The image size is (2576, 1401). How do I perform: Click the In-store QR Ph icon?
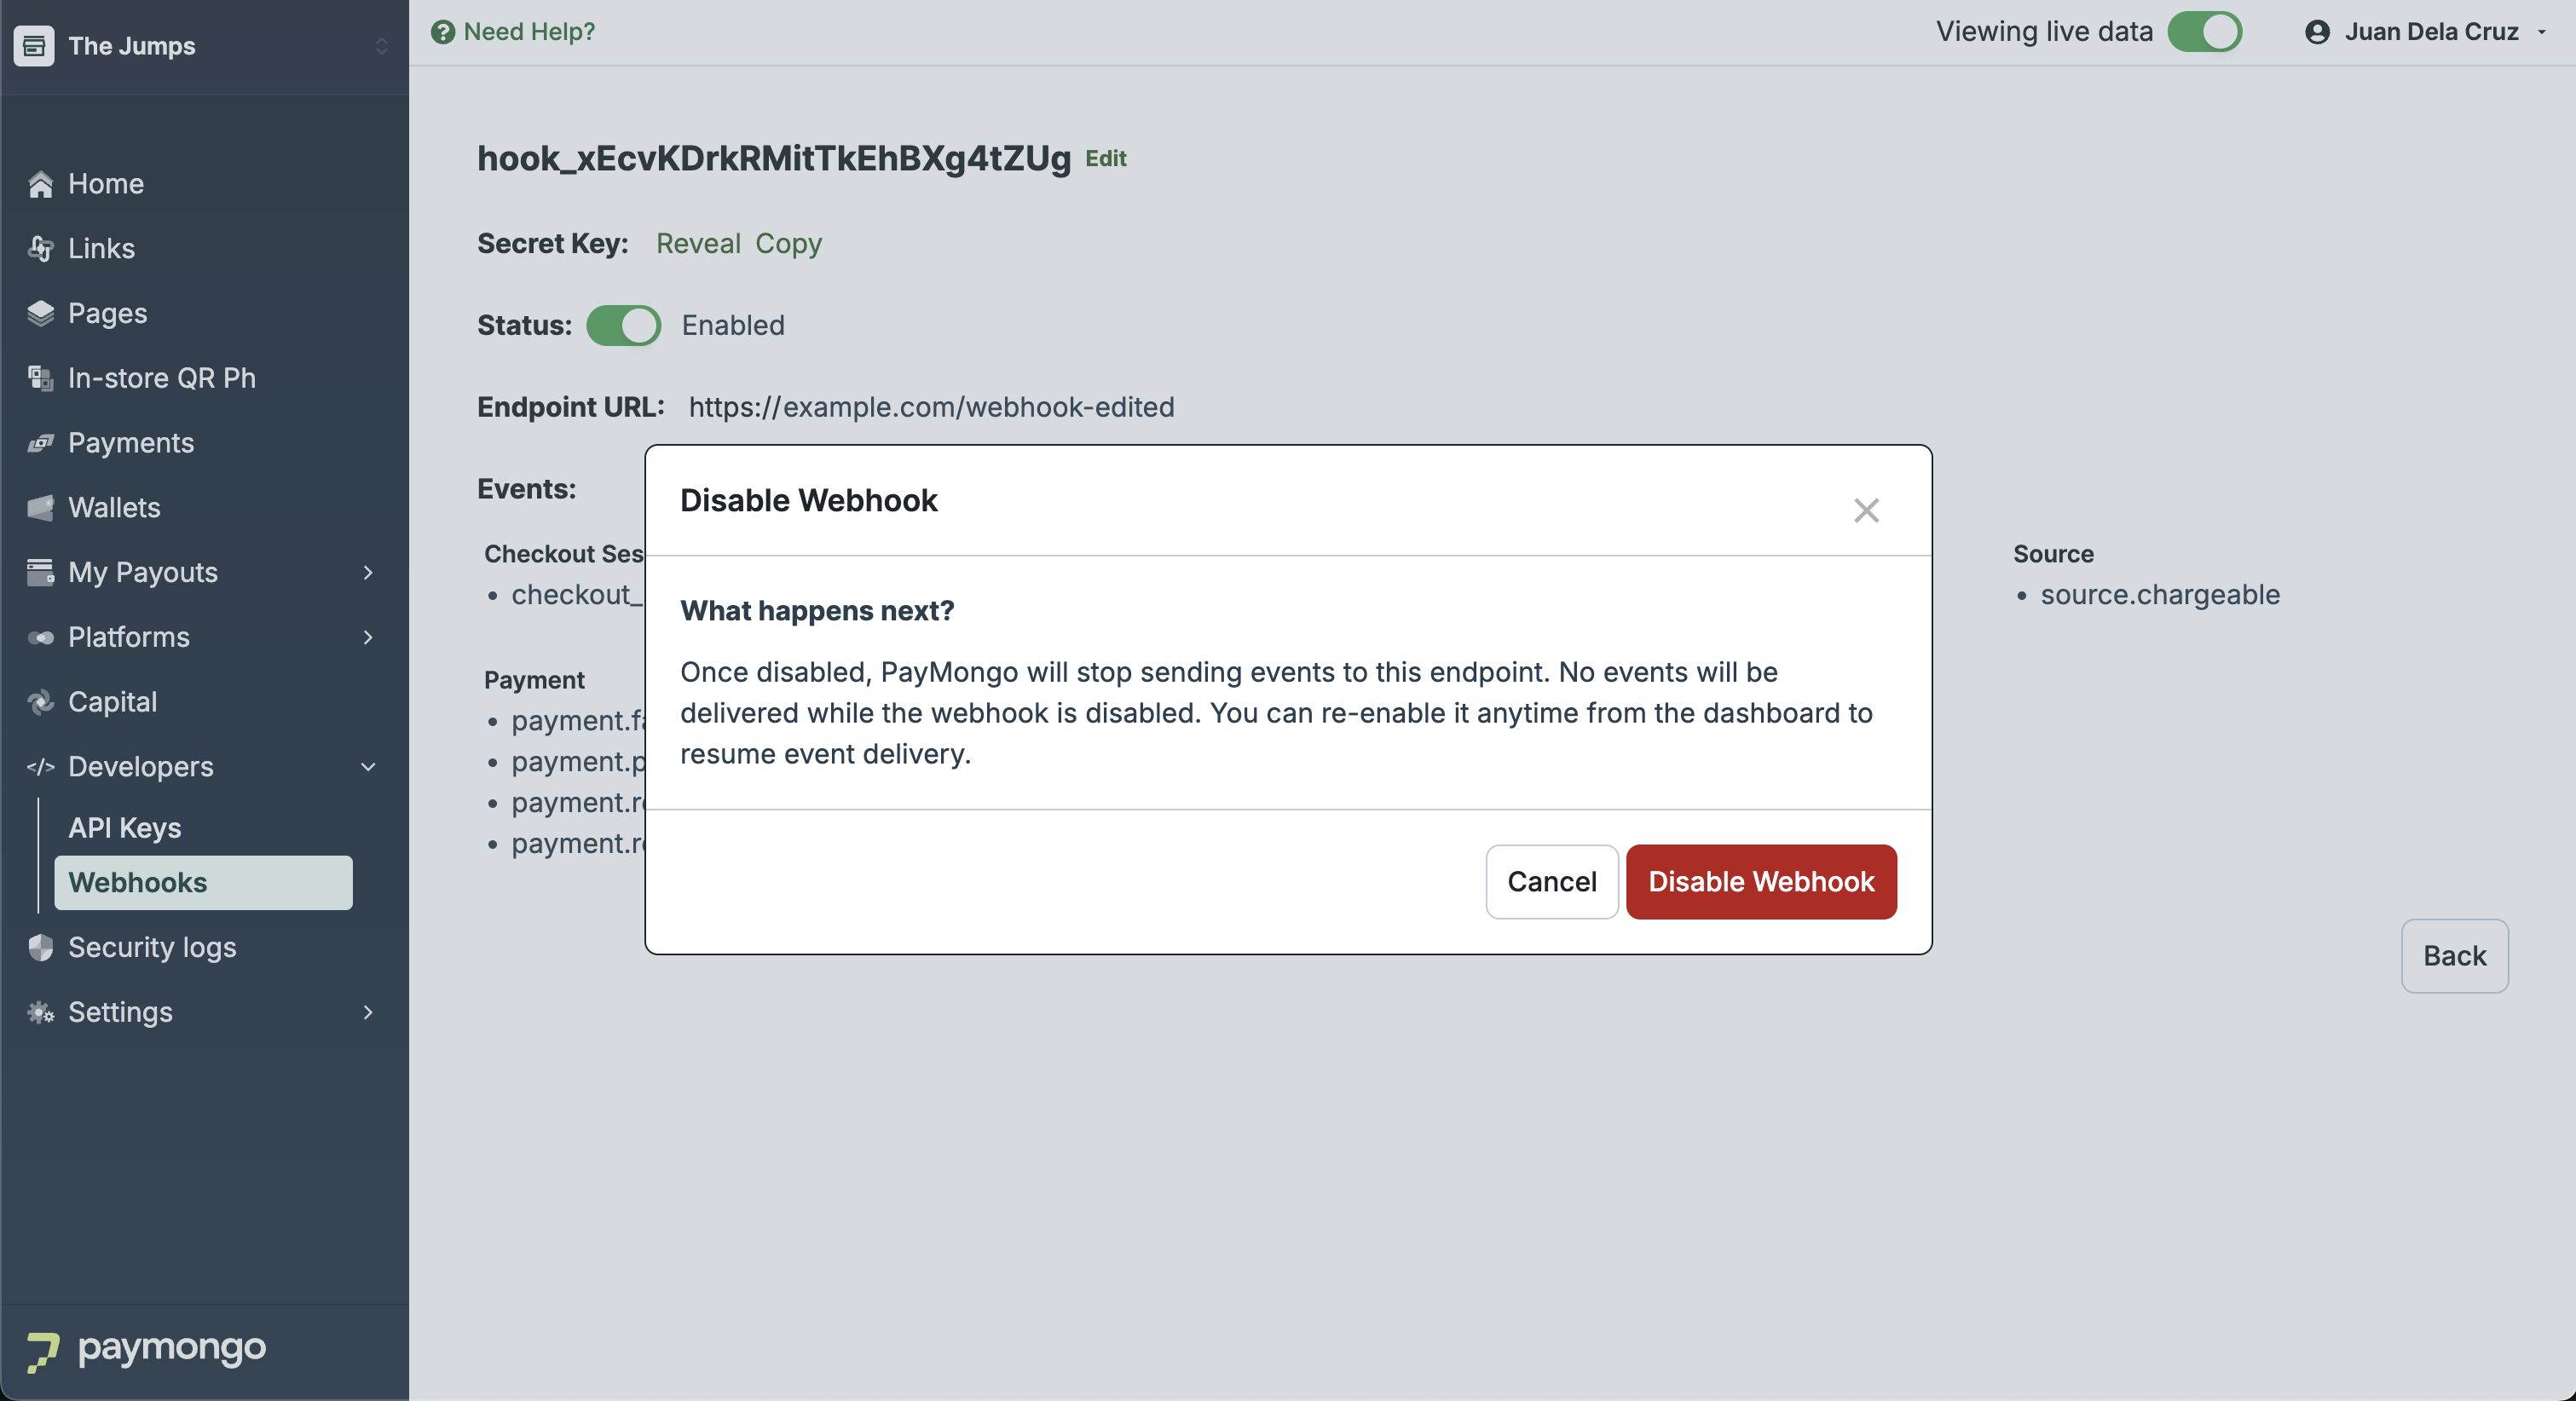pyautogui.click(x=40, y=378)
